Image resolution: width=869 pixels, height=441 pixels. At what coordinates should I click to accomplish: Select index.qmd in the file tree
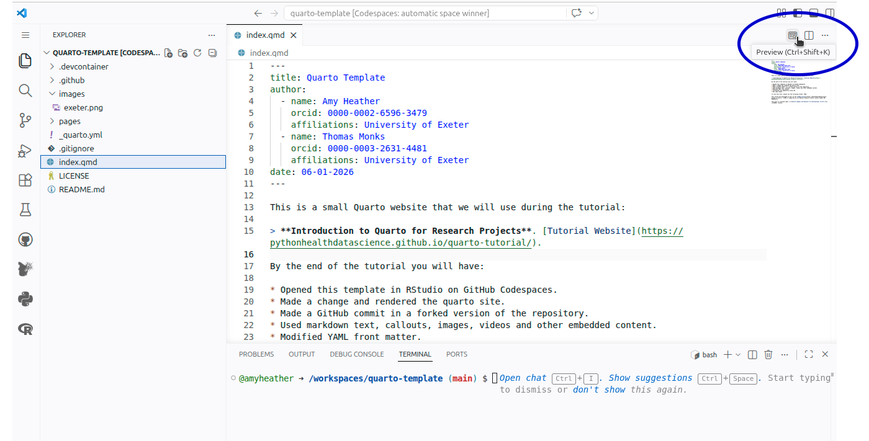click(x=133, y=163)
